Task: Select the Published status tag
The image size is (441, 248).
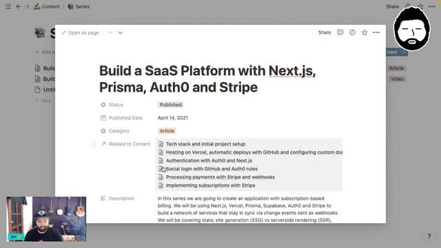Action: (x=170, y=105)
